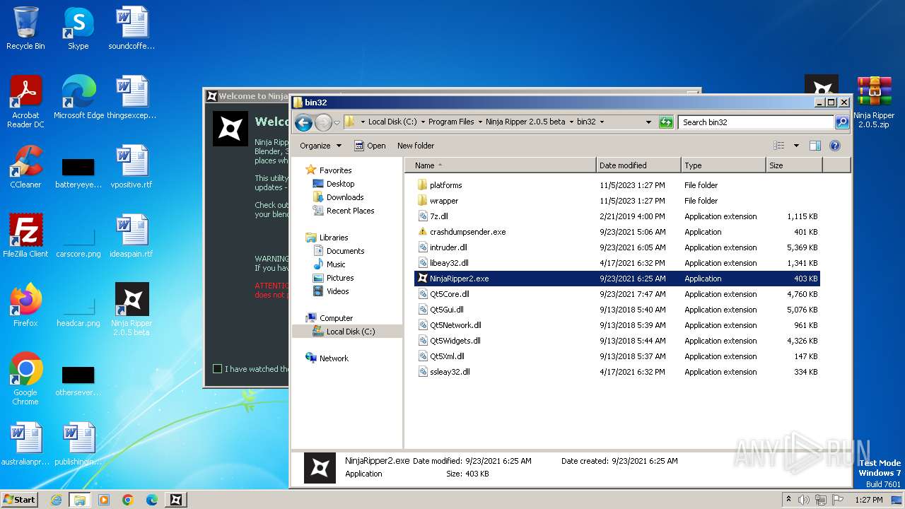Open the Ninja Ripper 2.0.5.zip archive
This screenshot has height=509, width=905.
coord(874,102)
